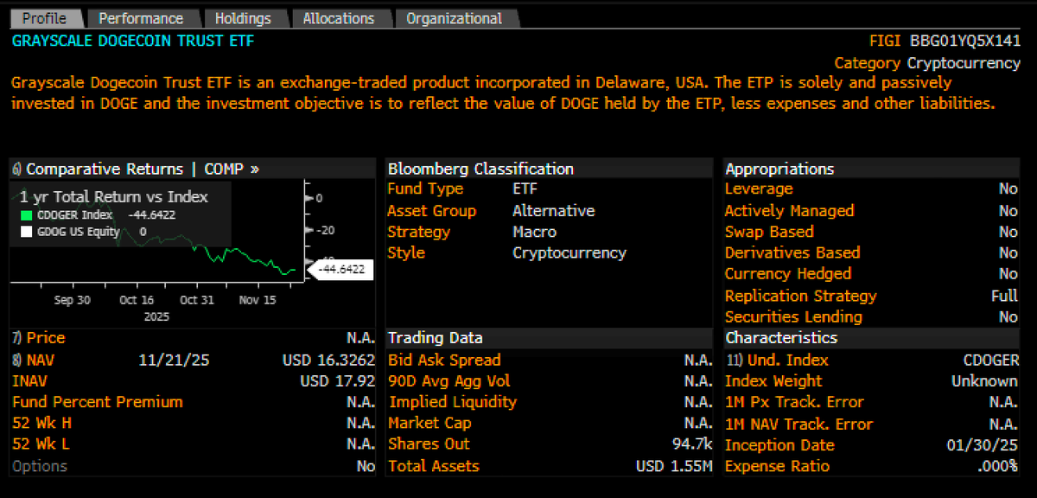Open the Category Cryptocurrency label
The height and width of the screenshot is (498, 1037).
[x=926, y=62]
